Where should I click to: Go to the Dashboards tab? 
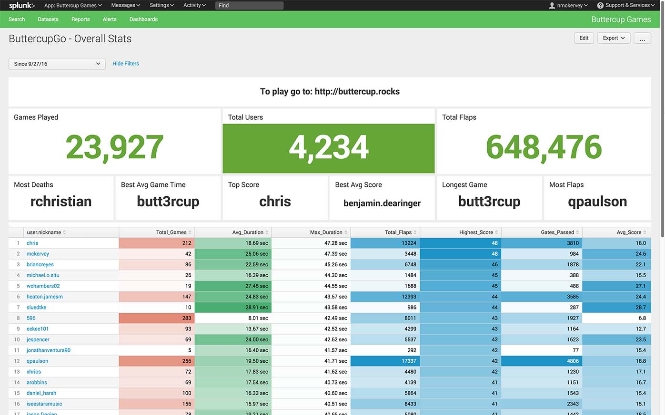(x=143, y=19)
